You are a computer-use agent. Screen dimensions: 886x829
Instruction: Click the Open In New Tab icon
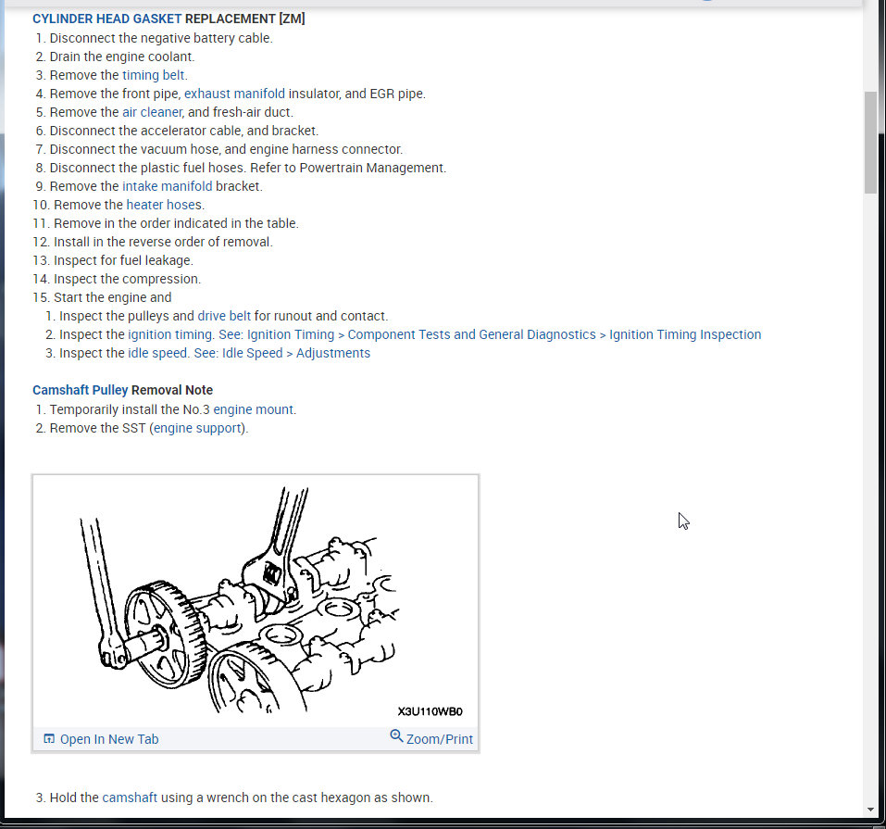[x=49, y=738]
